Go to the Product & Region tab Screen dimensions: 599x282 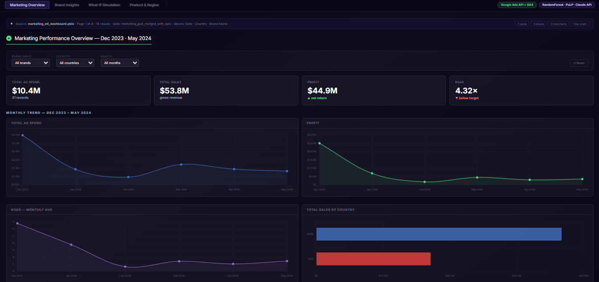145,5
